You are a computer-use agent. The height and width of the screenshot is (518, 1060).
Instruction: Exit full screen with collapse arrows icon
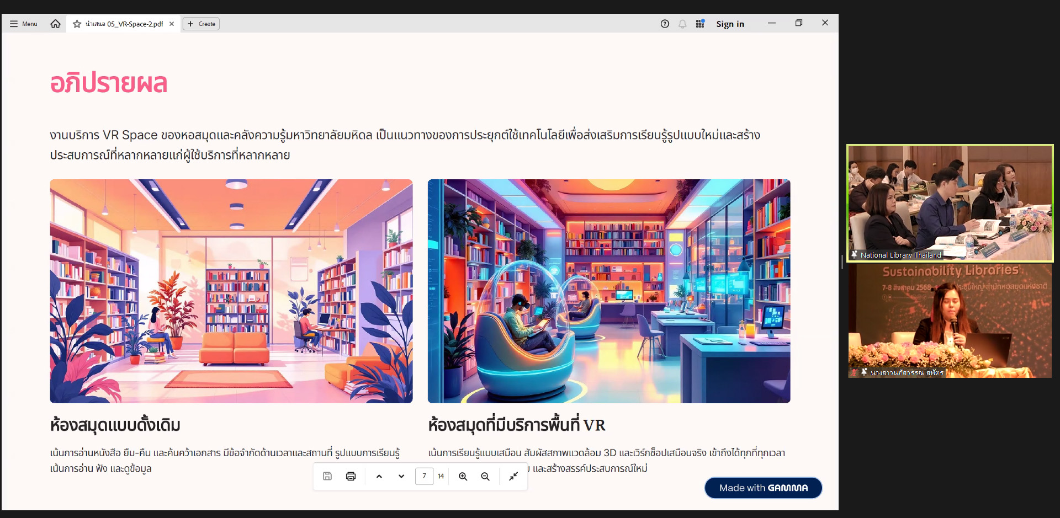513,476
